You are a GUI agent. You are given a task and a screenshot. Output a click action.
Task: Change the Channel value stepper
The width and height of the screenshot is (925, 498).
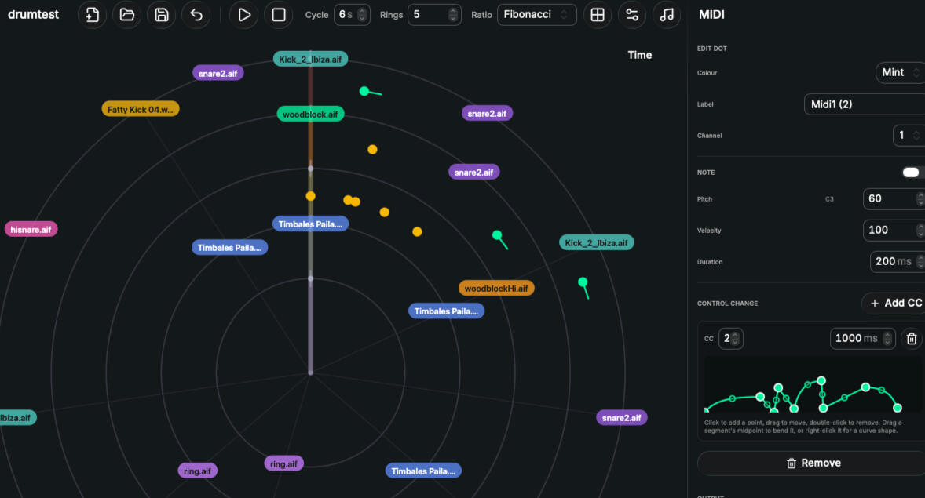(x=916, y=136)
